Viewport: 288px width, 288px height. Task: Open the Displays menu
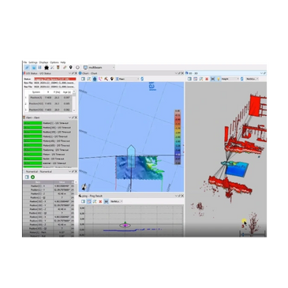tap(43, 62)
